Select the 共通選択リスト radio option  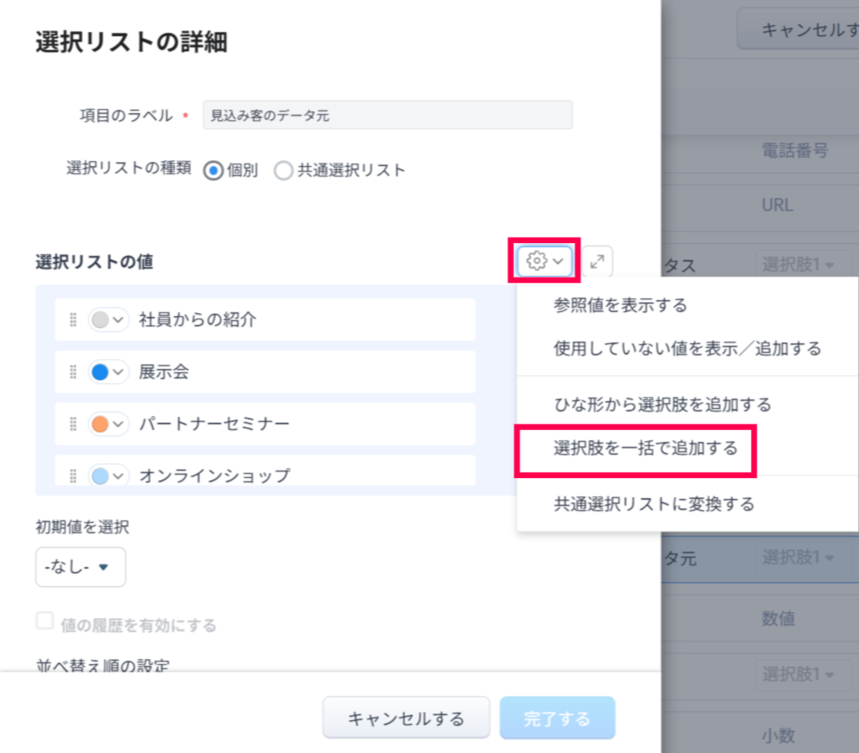click(x=284, y=171)
